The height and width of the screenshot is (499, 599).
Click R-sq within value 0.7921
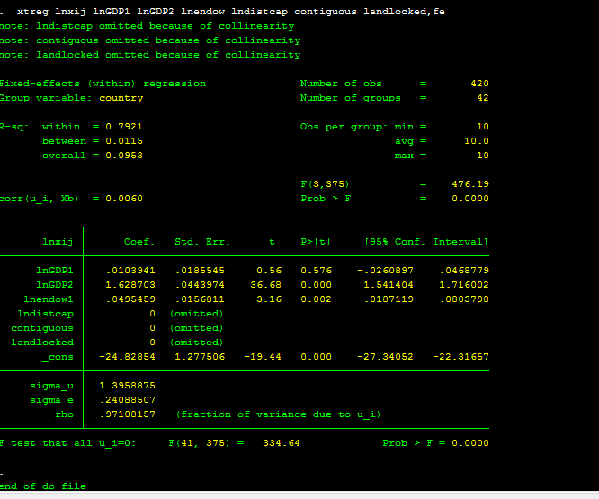point(124,127)
